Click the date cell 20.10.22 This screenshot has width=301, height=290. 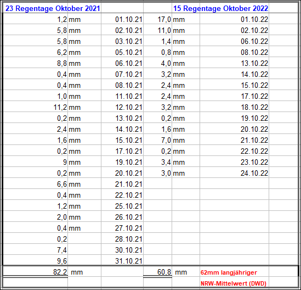(254, 129)
